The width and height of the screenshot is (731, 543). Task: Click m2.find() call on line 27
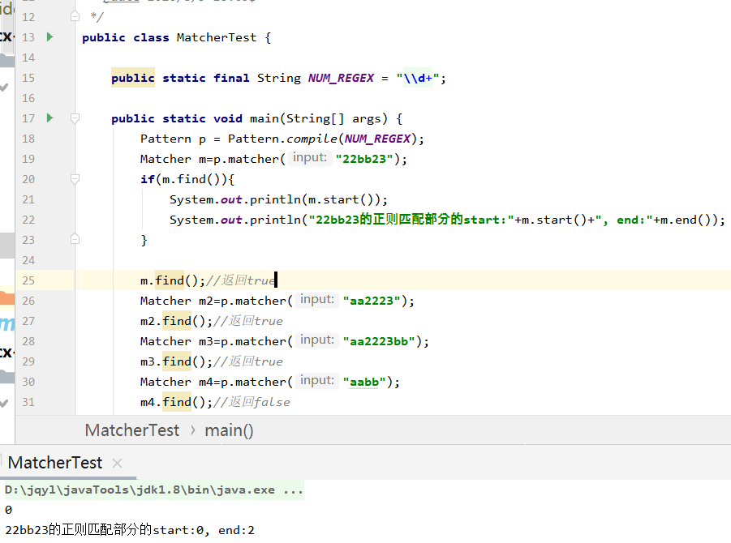[x=173, y=321]
